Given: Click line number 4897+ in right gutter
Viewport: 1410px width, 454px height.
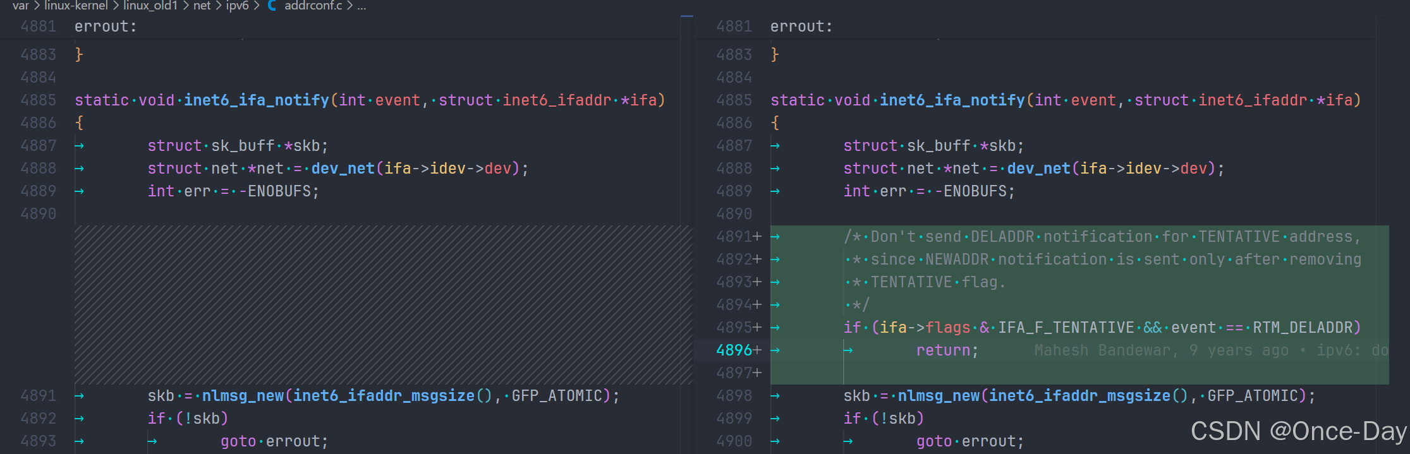Looking at the screenshot, I should coord(739,373).
